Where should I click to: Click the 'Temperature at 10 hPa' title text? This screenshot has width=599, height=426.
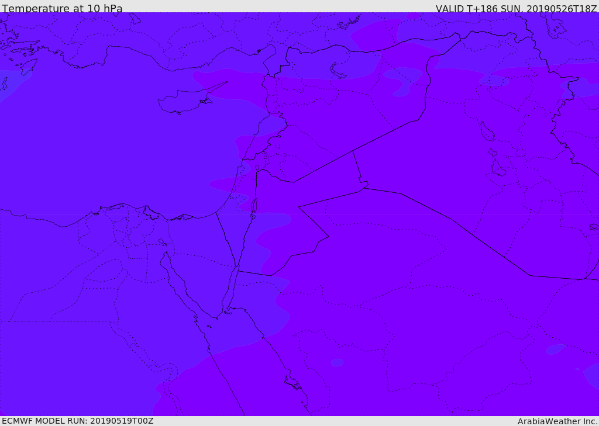(62, 8)
